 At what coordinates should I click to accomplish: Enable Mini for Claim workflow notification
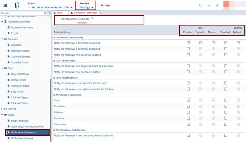[188, 100]
